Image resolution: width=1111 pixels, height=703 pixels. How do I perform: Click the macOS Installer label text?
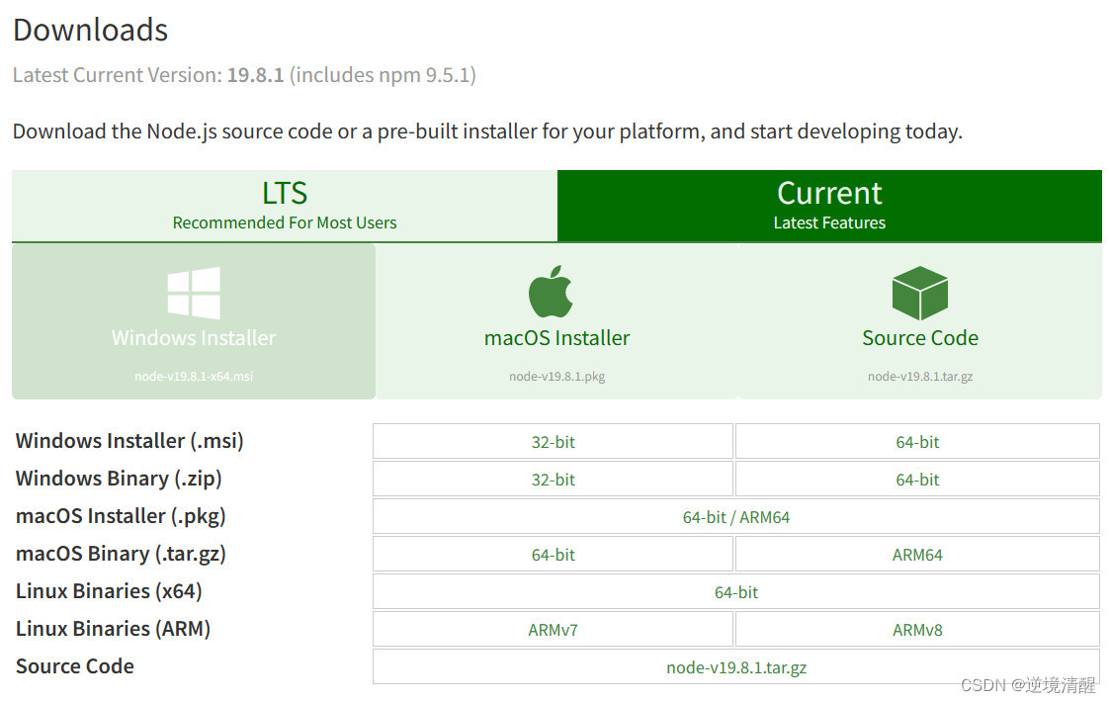point(556,338)
